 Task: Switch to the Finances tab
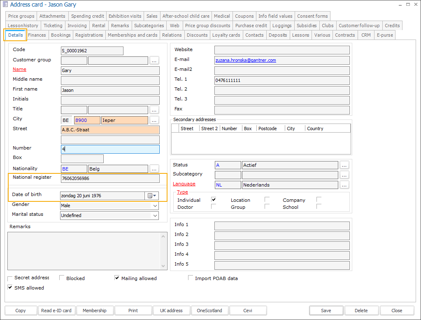click(37, 35)
